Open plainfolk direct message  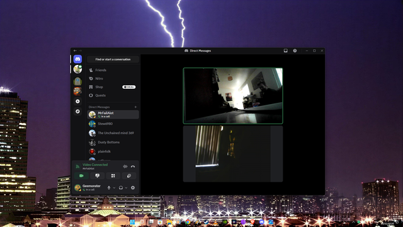pos(113,151)
